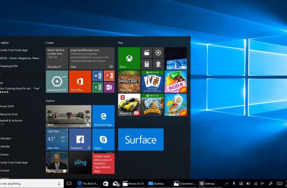Open the OneNote tile

109,87
